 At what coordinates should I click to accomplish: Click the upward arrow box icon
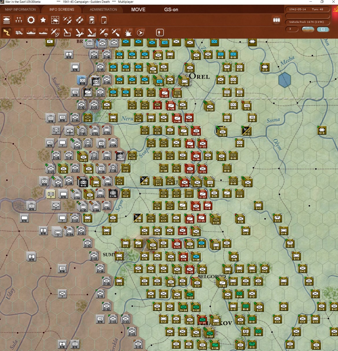click(160, 32)
